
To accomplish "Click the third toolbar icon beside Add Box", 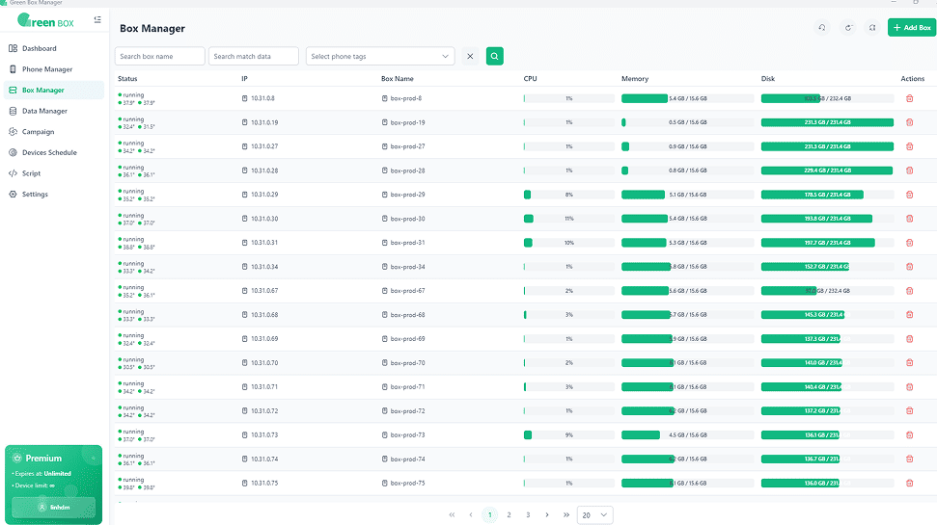I will 872,27.
